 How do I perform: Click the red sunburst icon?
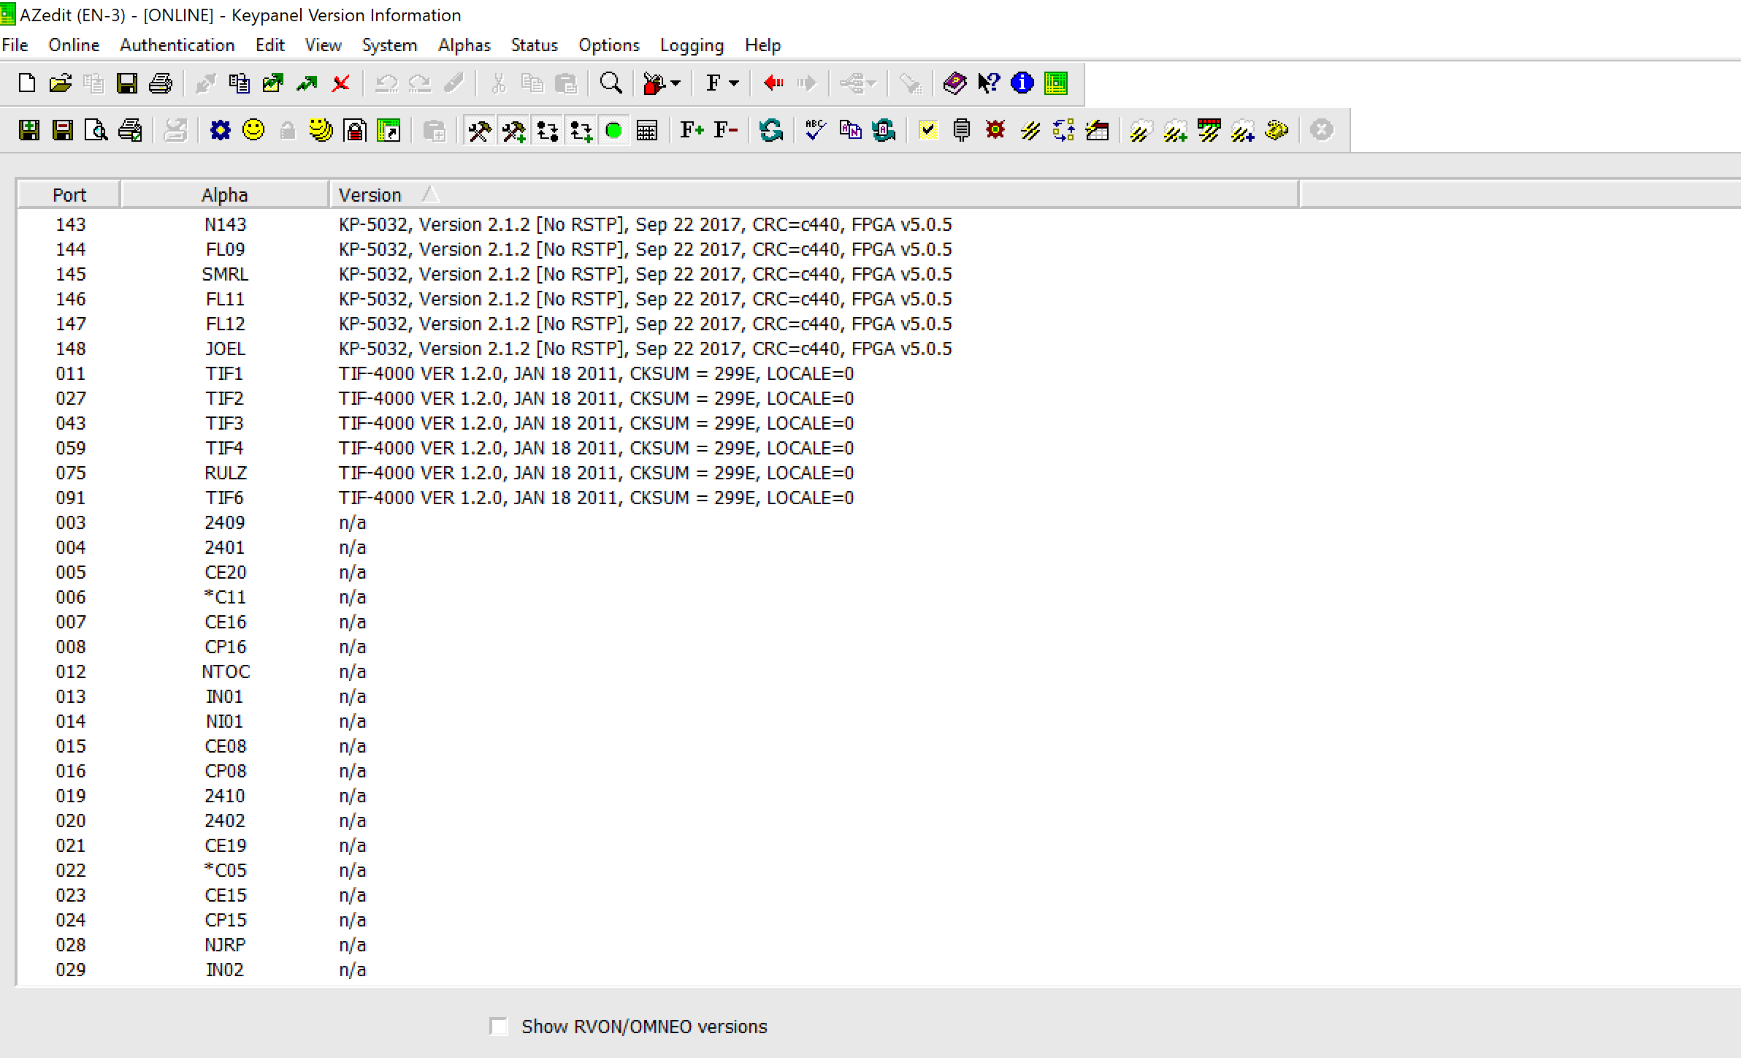995,130
